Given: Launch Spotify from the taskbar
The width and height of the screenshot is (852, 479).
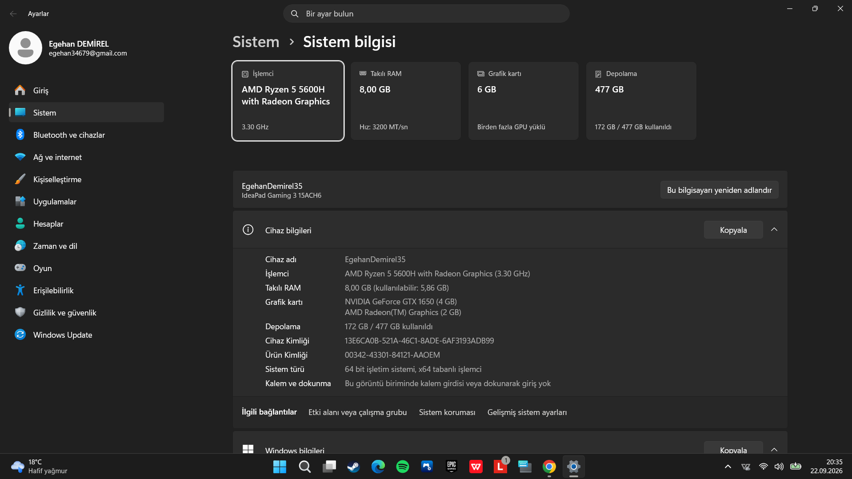Looking at the screenshot, I should (403, 467).
